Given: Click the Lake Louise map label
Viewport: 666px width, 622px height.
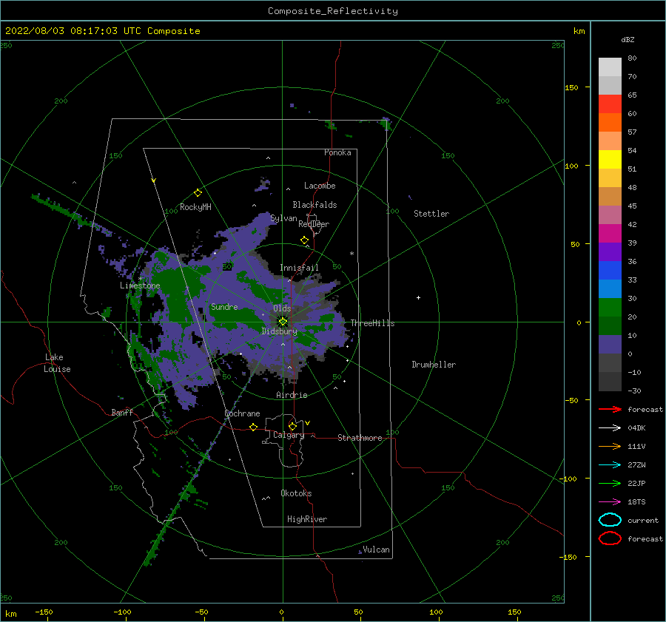Looking at the screenshot, I should click(57, 363).
